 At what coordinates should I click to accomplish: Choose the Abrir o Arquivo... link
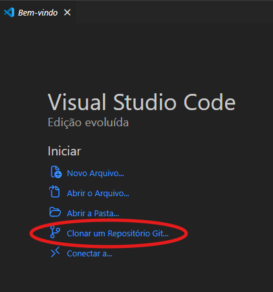[x=98, y=194]
